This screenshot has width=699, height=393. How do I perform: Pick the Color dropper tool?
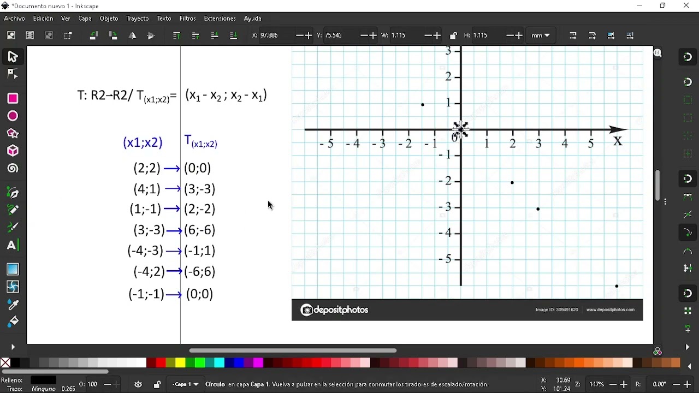point(13,305)
